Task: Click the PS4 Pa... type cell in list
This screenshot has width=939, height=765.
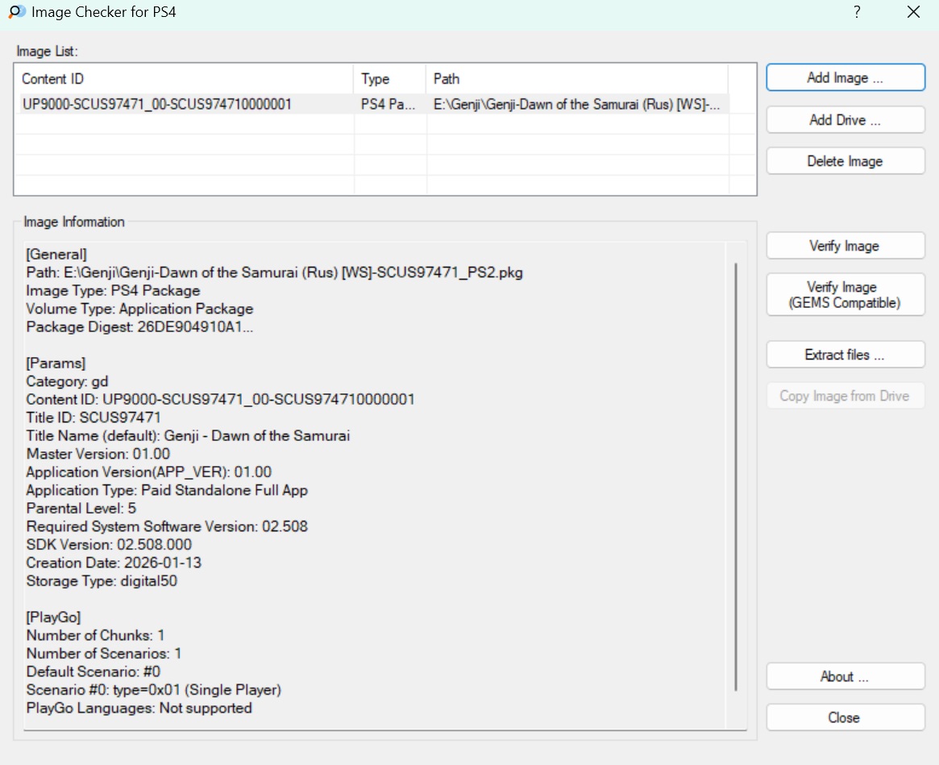Action: point(388,104)
